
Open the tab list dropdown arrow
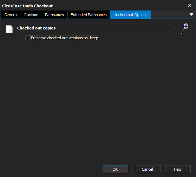click(x=191, y=14)
